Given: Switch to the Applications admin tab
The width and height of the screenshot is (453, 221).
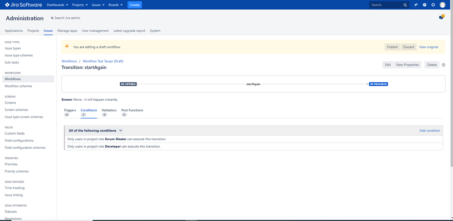Looking at the screenshot, I should (x=14, y=31).
